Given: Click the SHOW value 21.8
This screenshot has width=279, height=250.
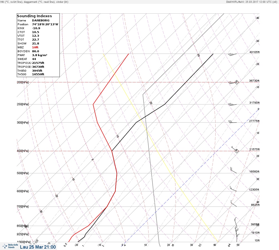Looking at the screenshot, I should [36, 44].
